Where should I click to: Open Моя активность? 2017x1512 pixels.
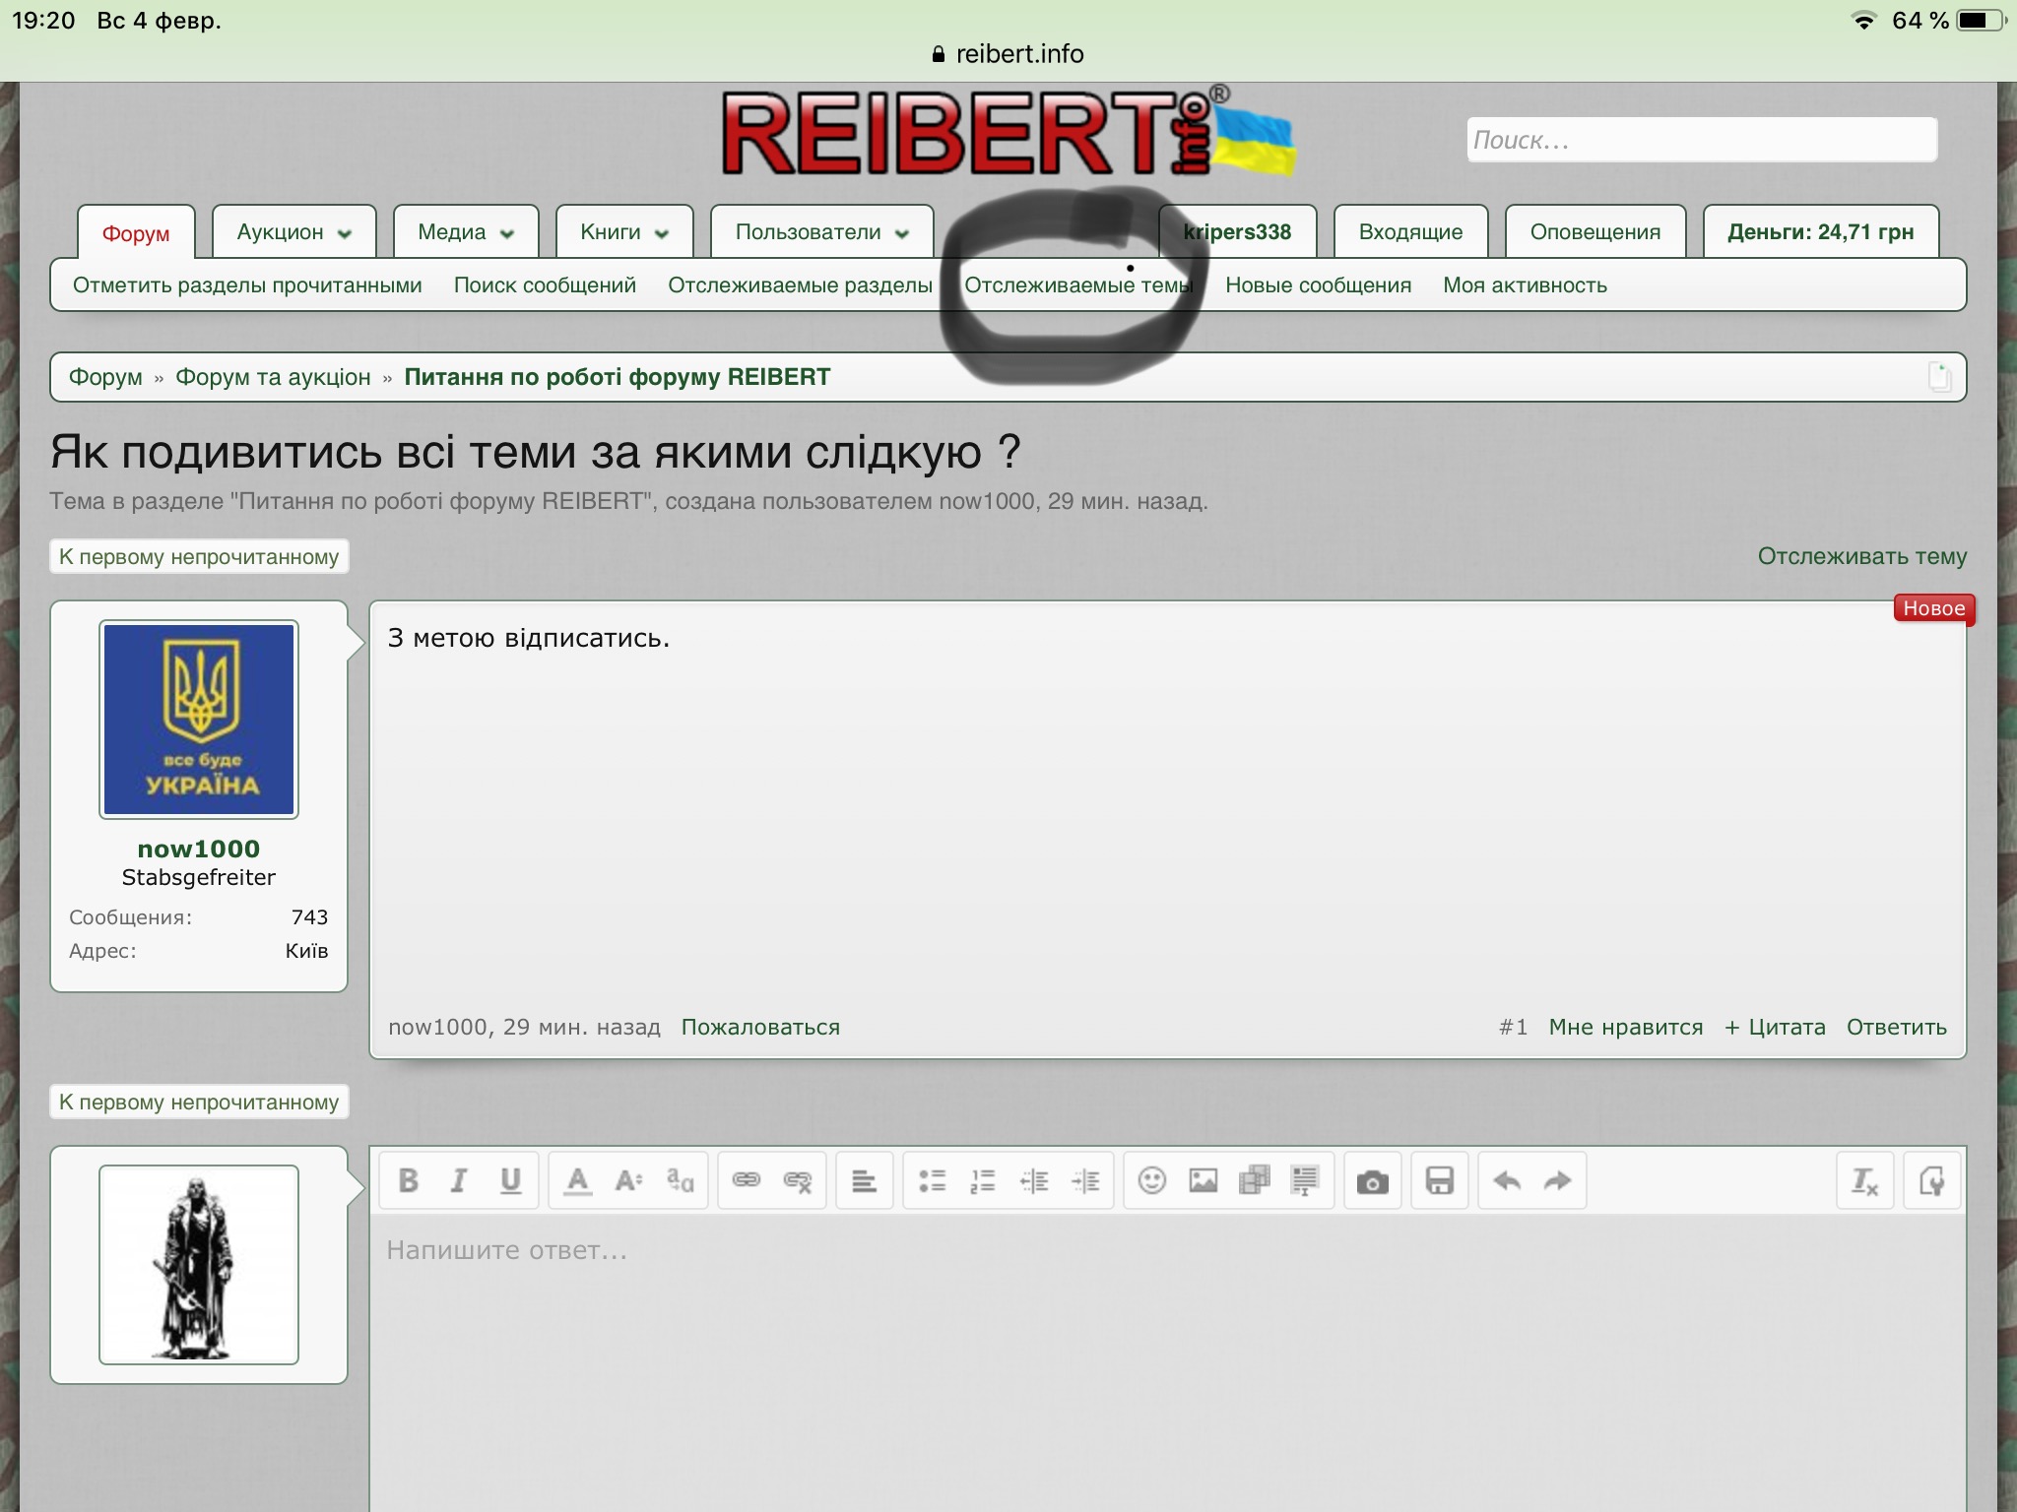[x=1525, y=285]
